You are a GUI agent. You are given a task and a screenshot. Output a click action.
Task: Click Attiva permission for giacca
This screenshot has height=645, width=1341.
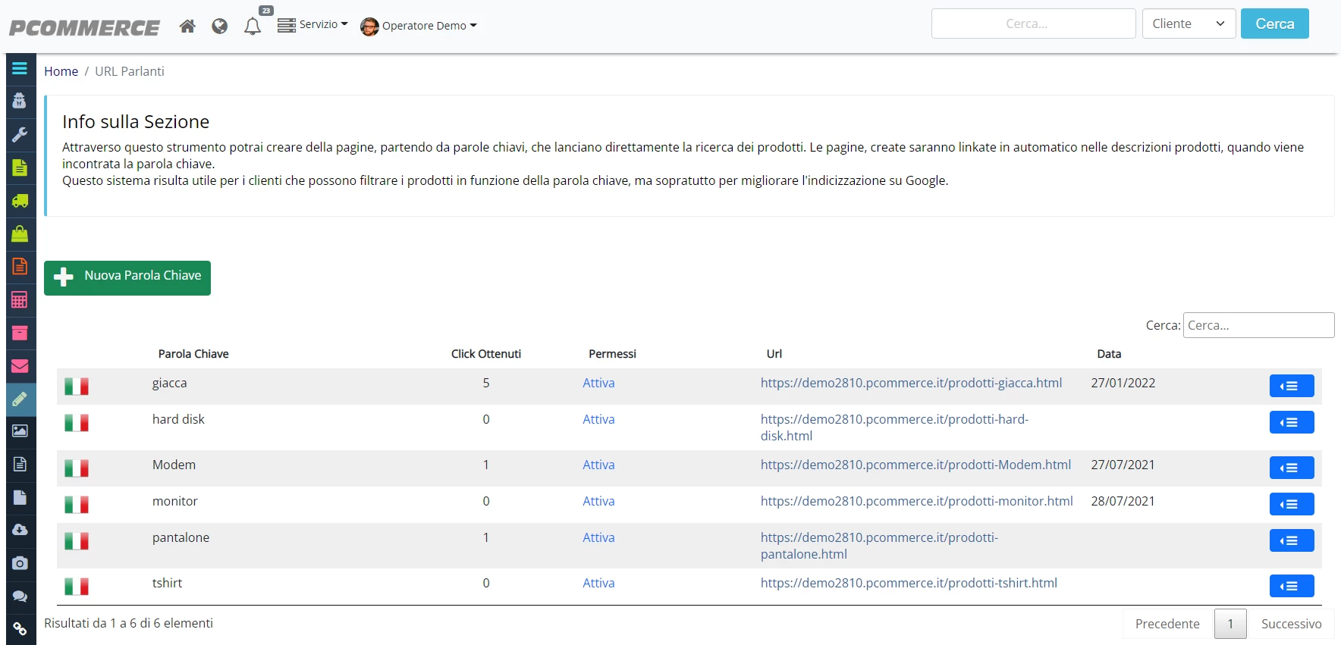(598, 383)
